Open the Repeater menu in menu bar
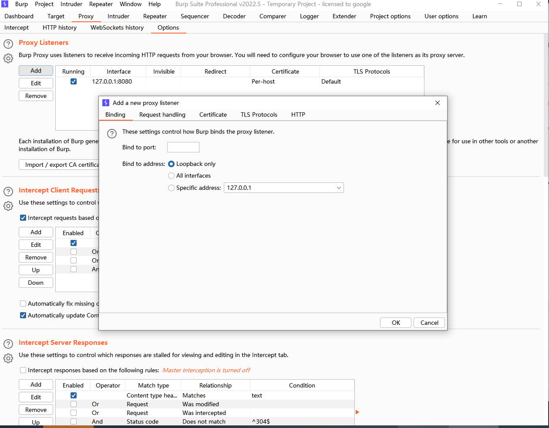The width and height of the screenshot is (549, 428). [x=101, y=4]
